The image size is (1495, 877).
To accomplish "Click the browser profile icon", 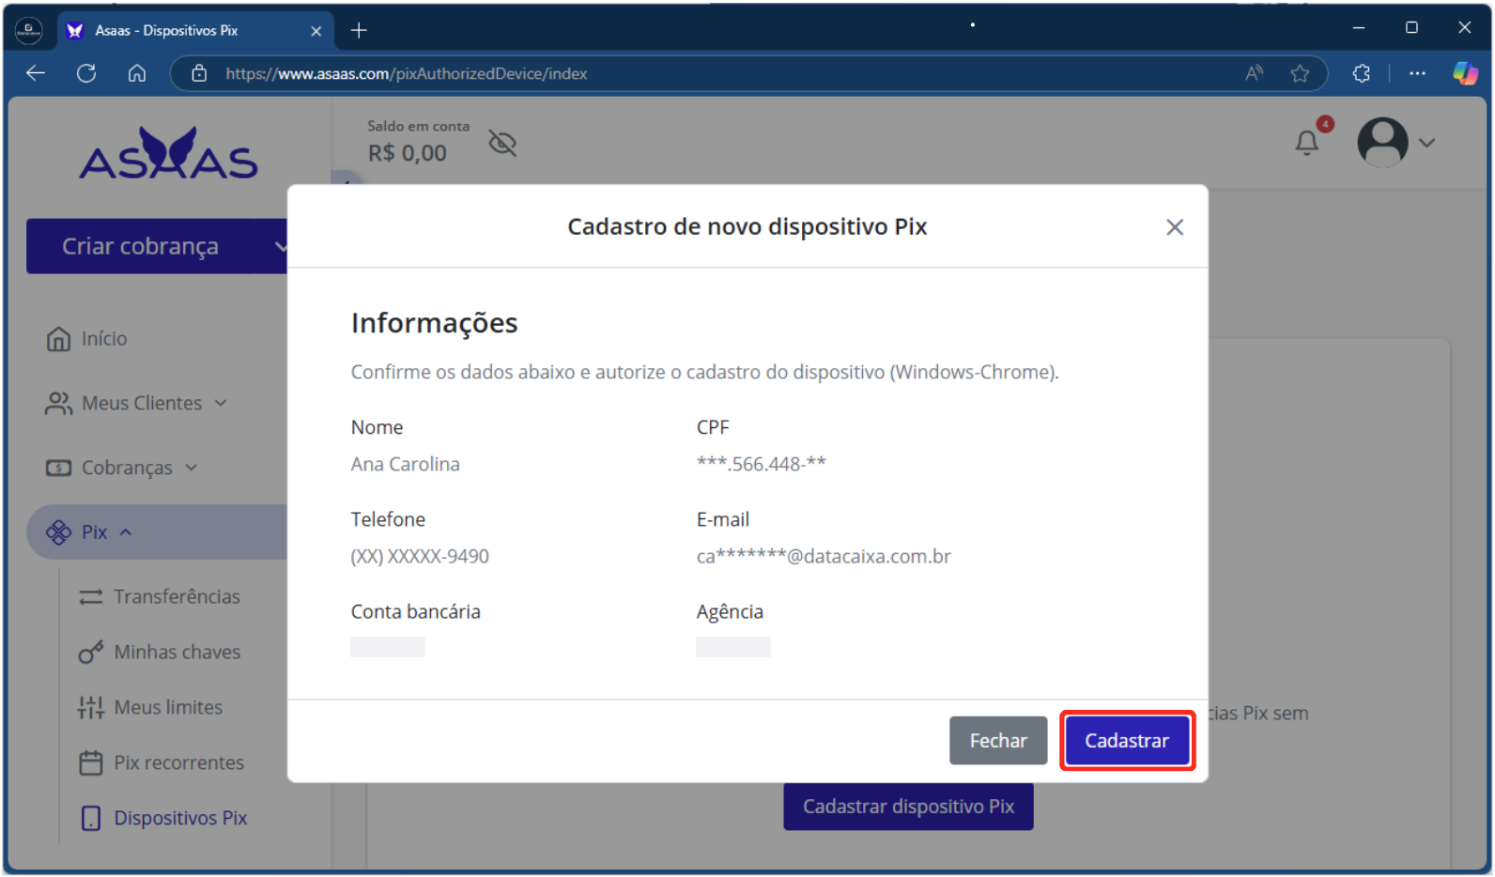I will coord(29,30).
